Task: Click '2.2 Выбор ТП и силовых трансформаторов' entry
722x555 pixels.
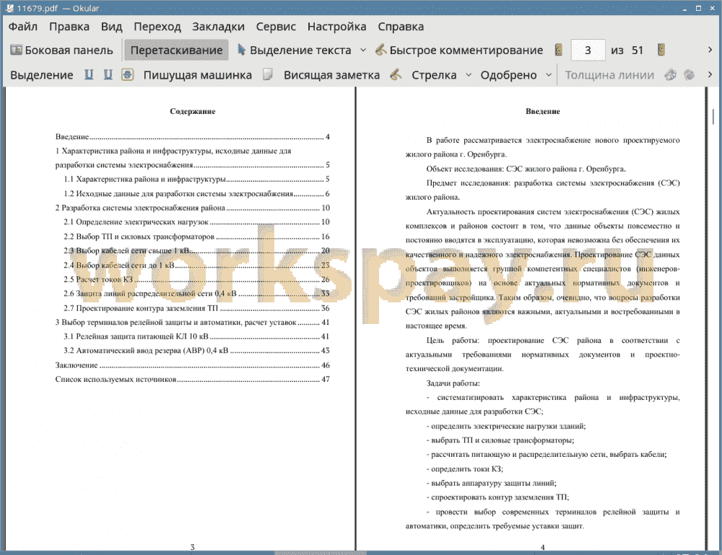Action: (x=196, y=237)
